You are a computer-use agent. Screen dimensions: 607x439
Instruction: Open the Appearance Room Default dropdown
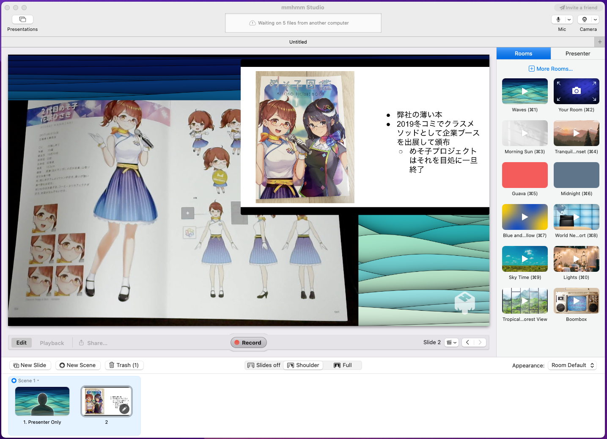[x=572, y=365]
